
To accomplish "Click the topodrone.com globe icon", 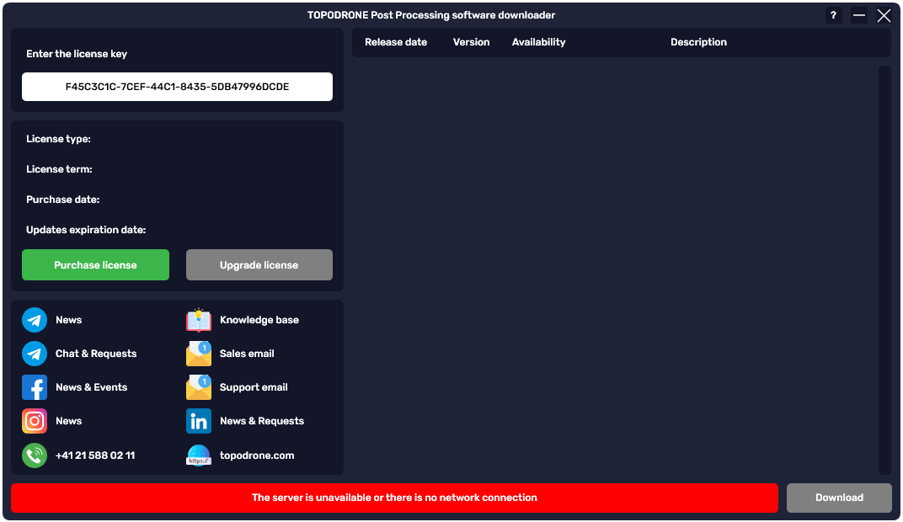I will point(199,455).
